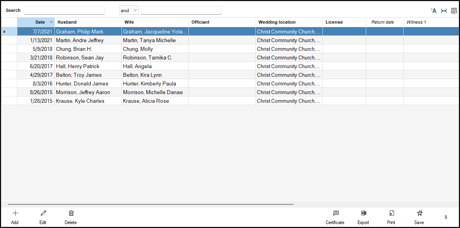
Task: Click the first Search text field
Action: 64,11
